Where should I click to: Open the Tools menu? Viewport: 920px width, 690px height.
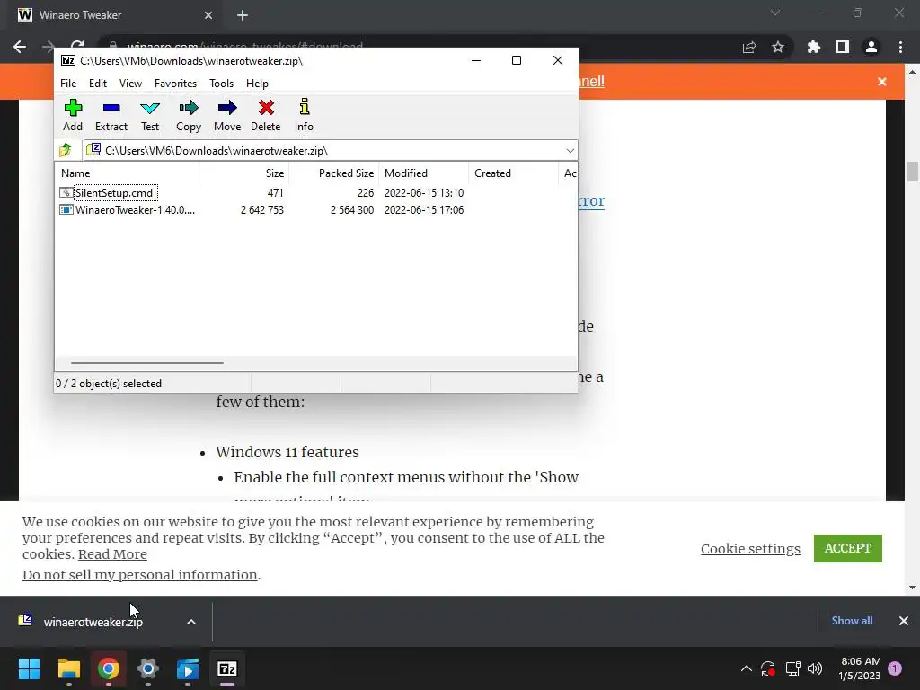point(221,84)
